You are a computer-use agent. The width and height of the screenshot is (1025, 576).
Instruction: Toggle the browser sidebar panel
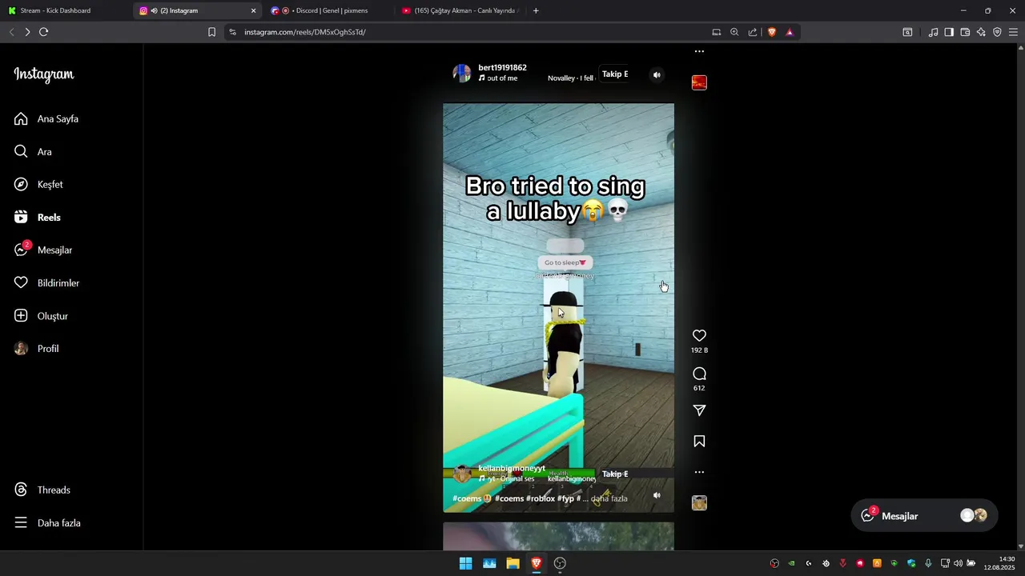pyautogui.click(x=949, y=32)
